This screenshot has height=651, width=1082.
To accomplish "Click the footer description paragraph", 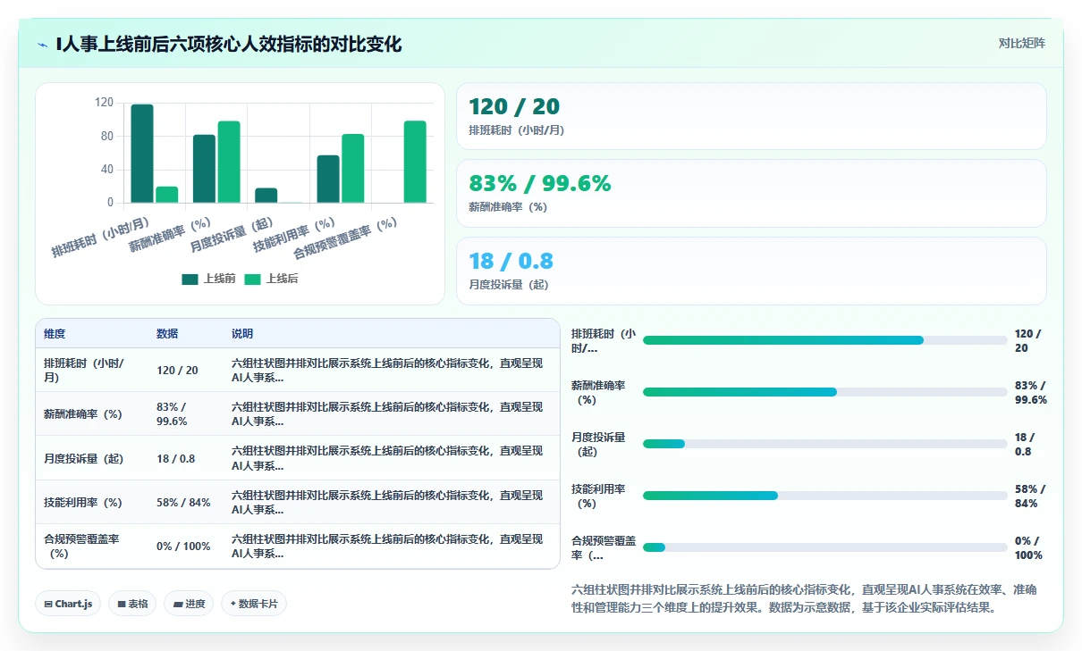I will point(804,598).
